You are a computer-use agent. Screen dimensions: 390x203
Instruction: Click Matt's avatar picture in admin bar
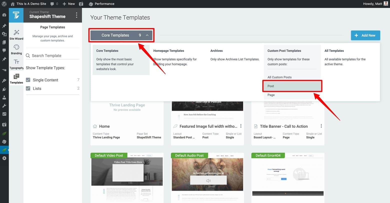(386, 4)
